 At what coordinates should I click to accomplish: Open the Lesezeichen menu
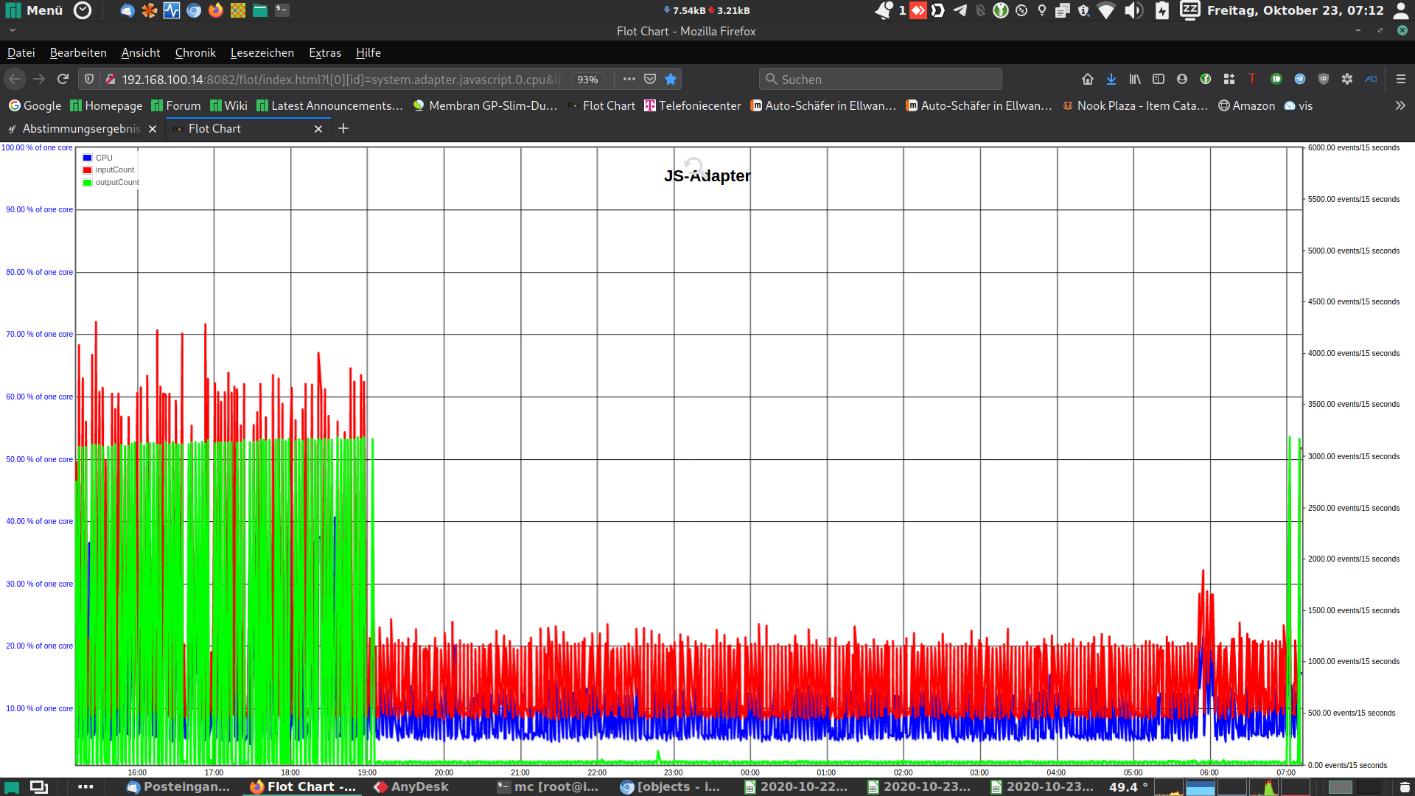tap(262, 52)
